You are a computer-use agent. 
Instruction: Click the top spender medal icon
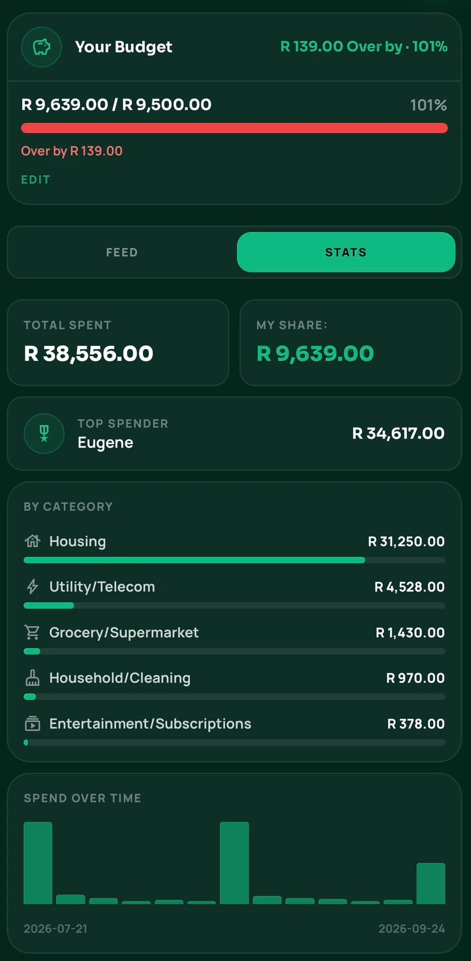pyautogui.click(x=44, y=433)
